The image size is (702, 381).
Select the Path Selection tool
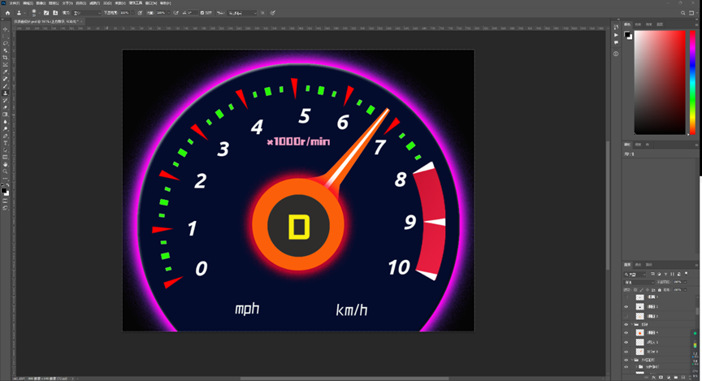[x=6, y=150]
